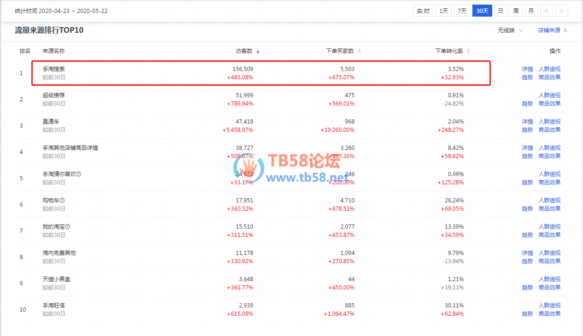
Task: Select the 30天 time range tab
Action: coord(482,11)
